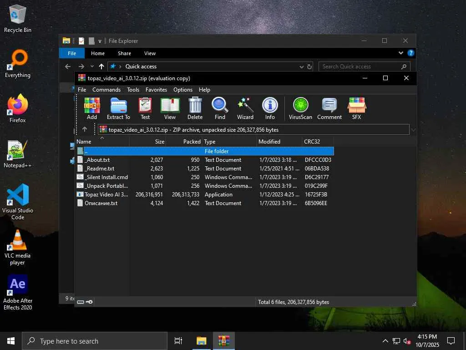
Task: Open Recycle Bin desktop icon
Action: [x=18, y=18]
